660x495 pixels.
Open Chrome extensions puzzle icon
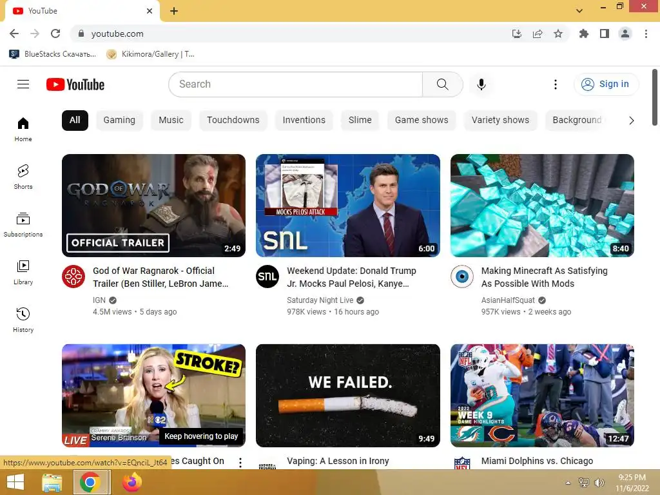point(584,34)
